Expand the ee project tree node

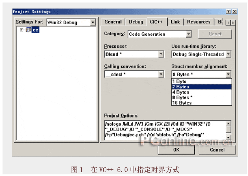(21, 30)
